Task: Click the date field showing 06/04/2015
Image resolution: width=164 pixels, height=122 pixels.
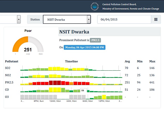Action: (x=124, y=20)
